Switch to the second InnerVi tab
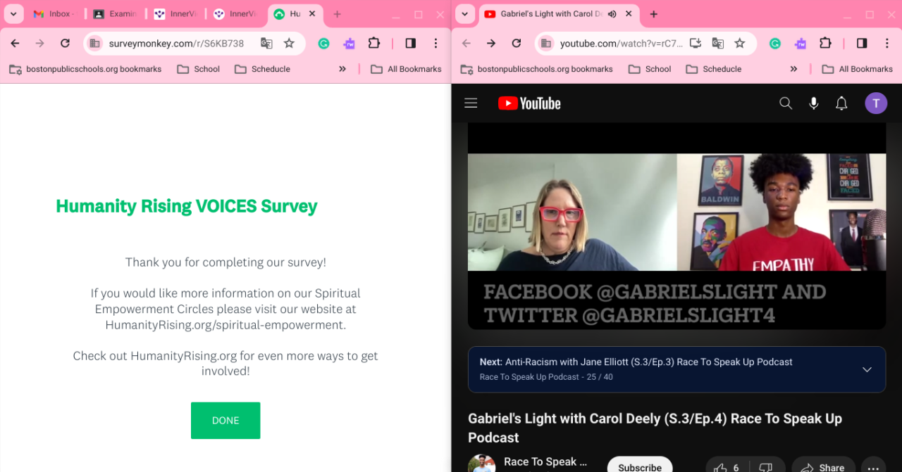Image resolution: width=902 pixels, height=472 pixels. coord(235,14)
